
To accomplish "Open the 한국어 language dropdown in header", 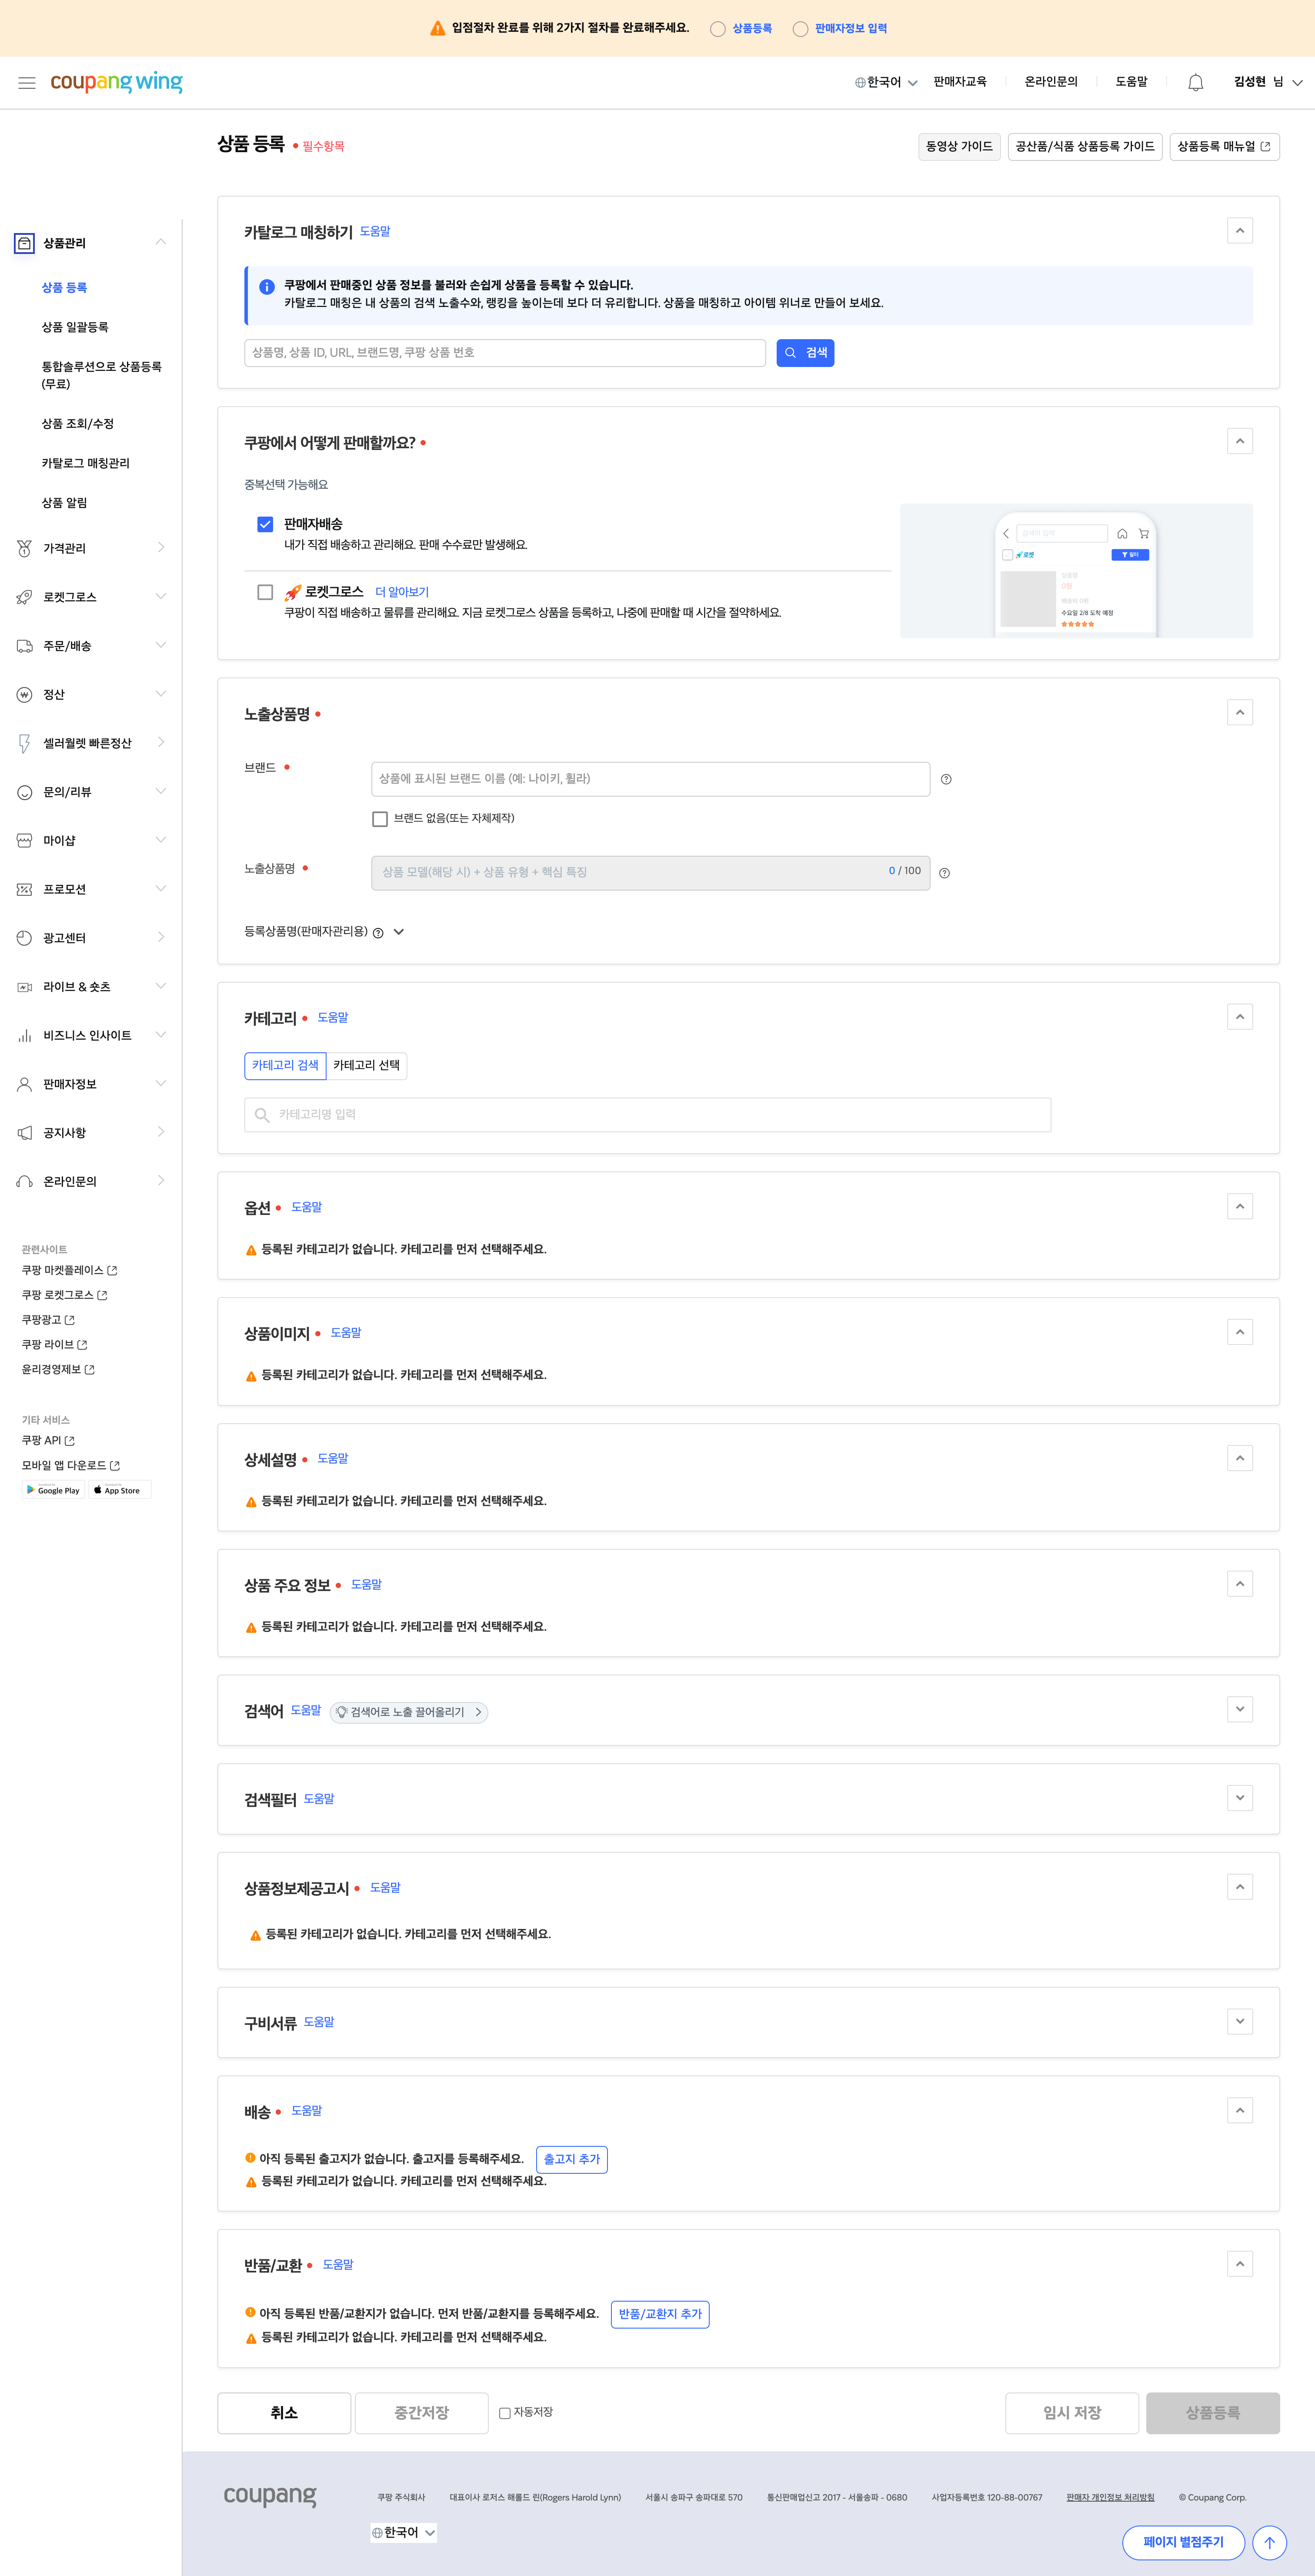I will click(x=886, y=82).
